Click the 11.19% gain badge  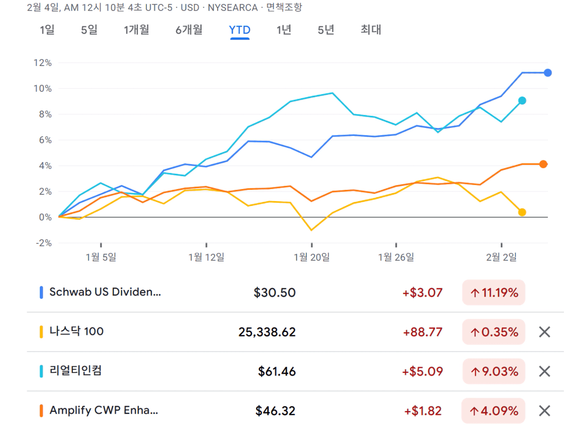[x=494, y=293]
